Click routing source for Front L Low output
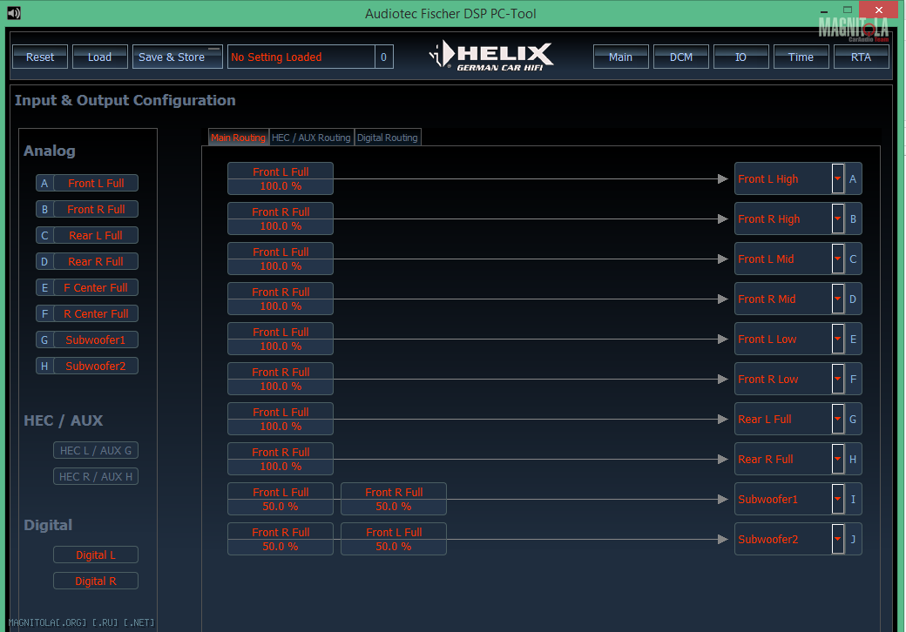906x632 pixels. tap(281, 339)
